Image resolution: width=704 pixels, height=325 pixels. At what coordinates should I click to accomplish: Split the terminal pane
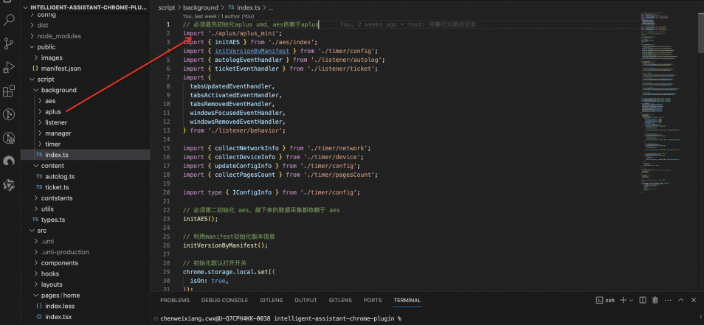[x=644, y=301]
